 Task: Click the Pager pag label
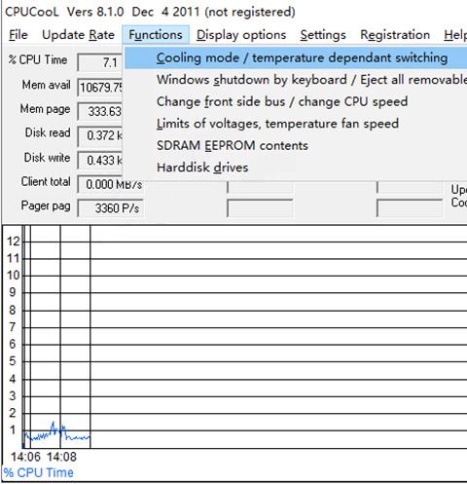[46, 205]
